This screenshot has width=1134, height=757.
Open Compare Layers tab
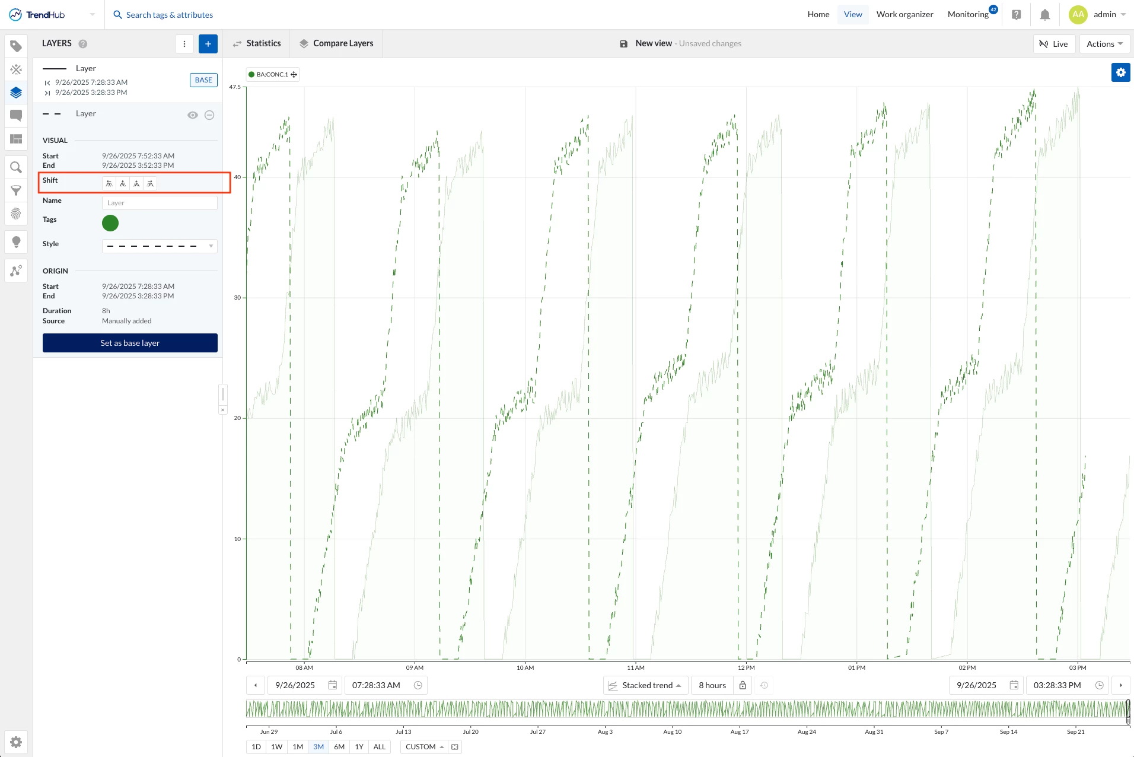[336, 44]
